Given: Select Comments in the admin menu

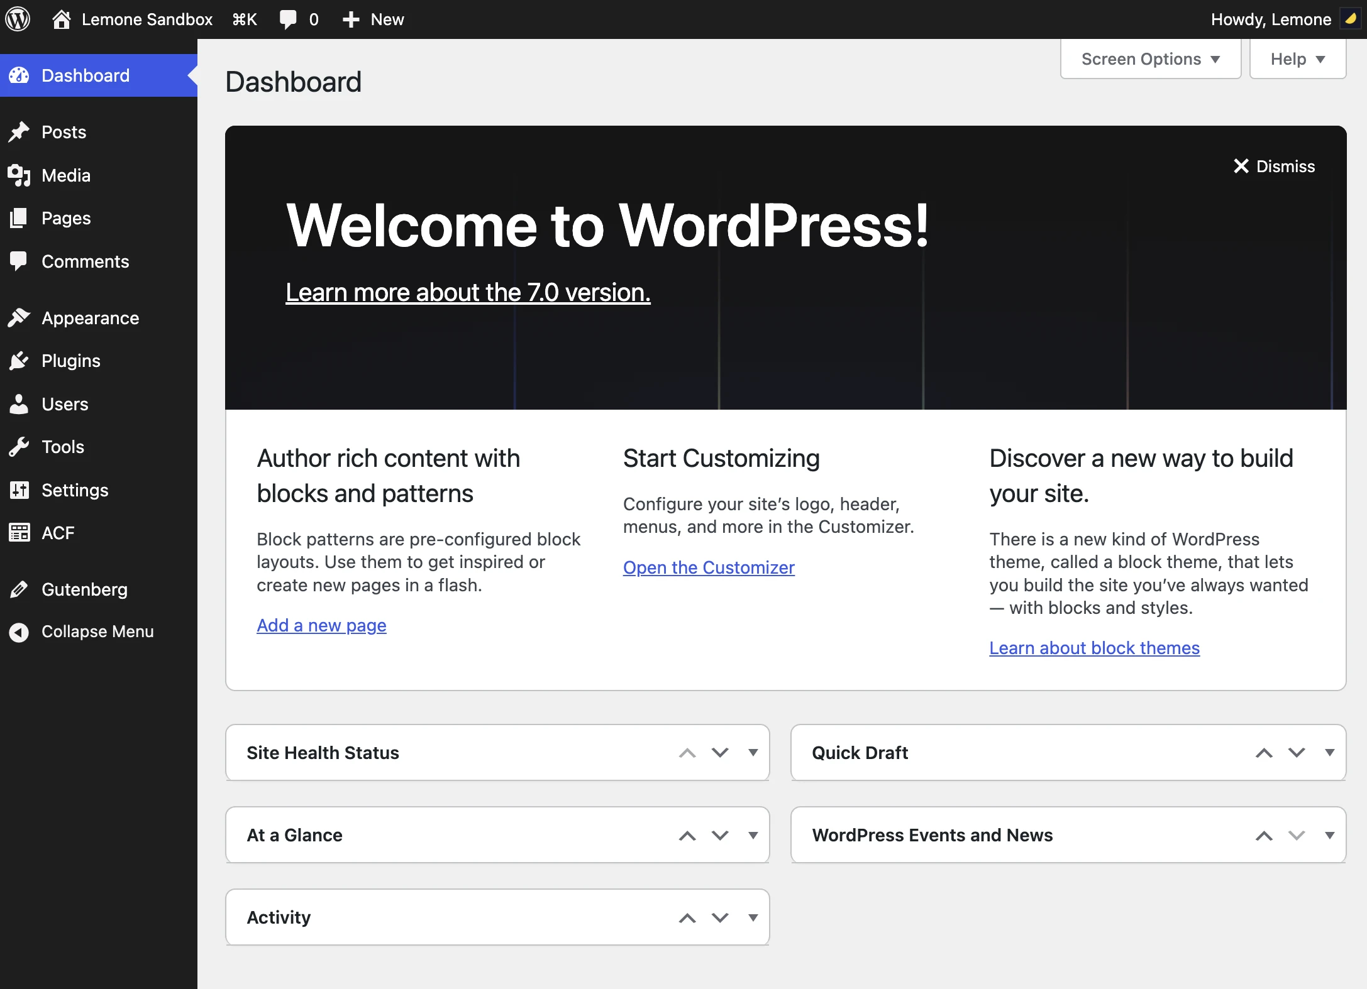Looking at the screenshot, I should pyautogui.click(x=99, y=261).
